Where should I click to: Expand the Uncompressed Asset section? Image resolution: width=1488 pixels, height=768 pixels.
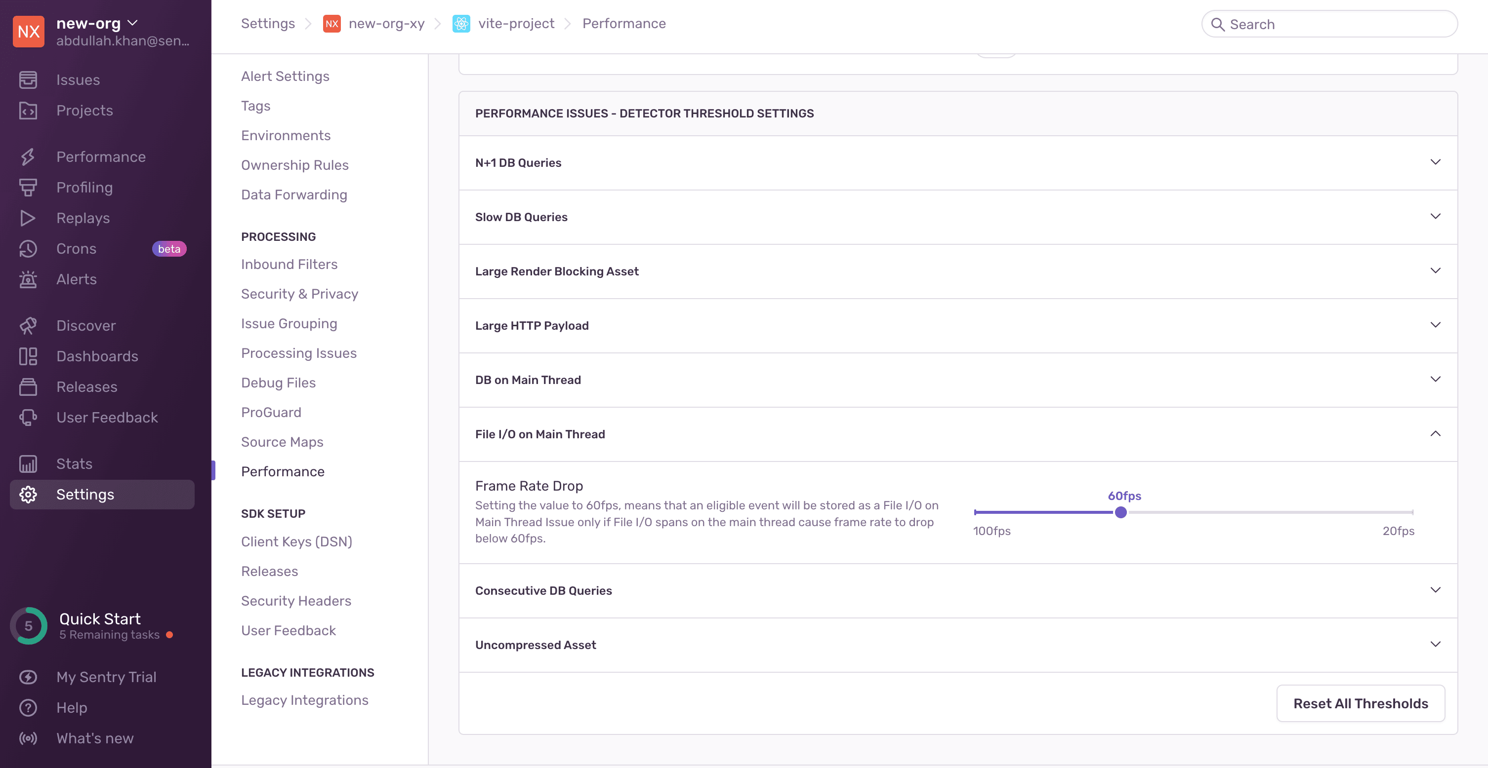(x=1435, y=645)
